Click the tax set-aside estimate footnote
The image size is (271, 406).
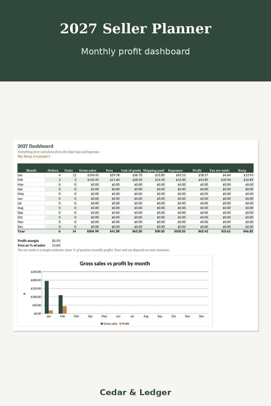pyautogui.click(x=93, y=250)
